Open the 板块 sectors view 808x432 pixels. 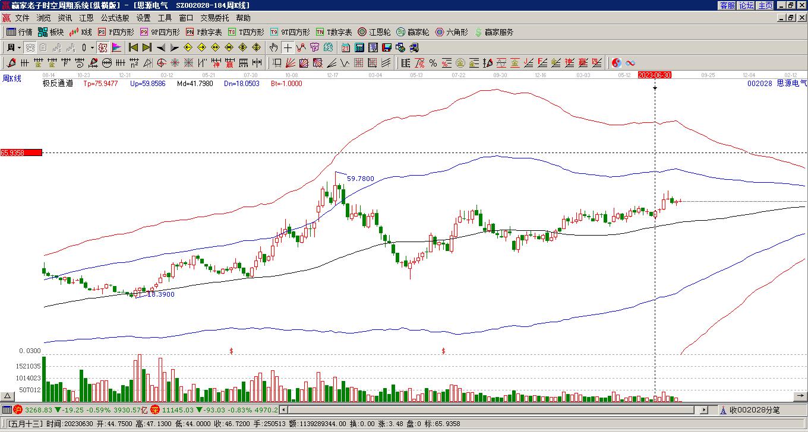pyautogui.click(x=50, y=32)
